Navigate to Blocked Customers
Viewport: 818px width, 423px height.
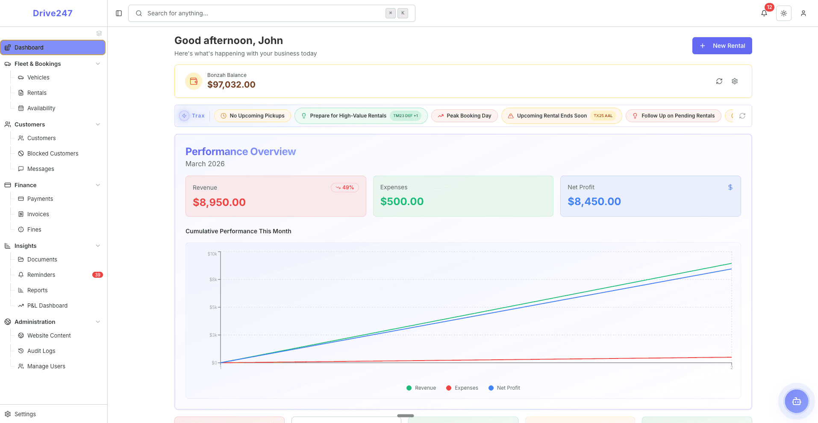tap(53, 153)
